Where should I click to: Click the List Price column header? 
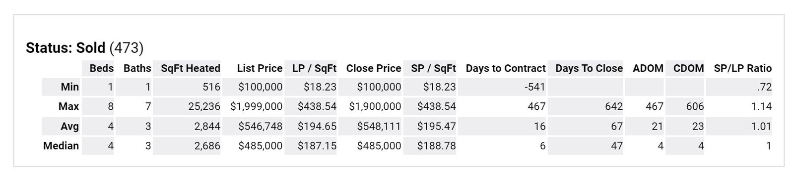pyautogui.click(x=260, y=68)
